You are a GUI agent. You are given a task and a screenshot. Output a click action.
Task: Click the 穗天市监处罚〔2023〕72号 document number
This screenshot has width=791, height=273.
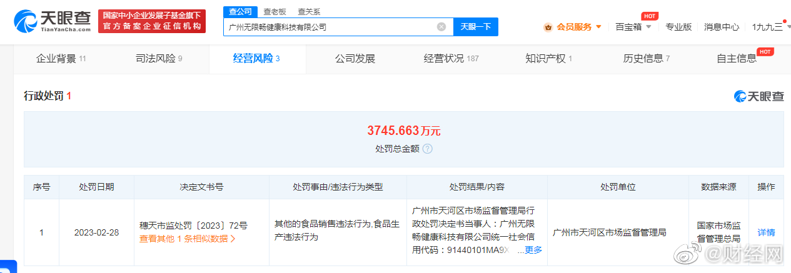(193, 226)
